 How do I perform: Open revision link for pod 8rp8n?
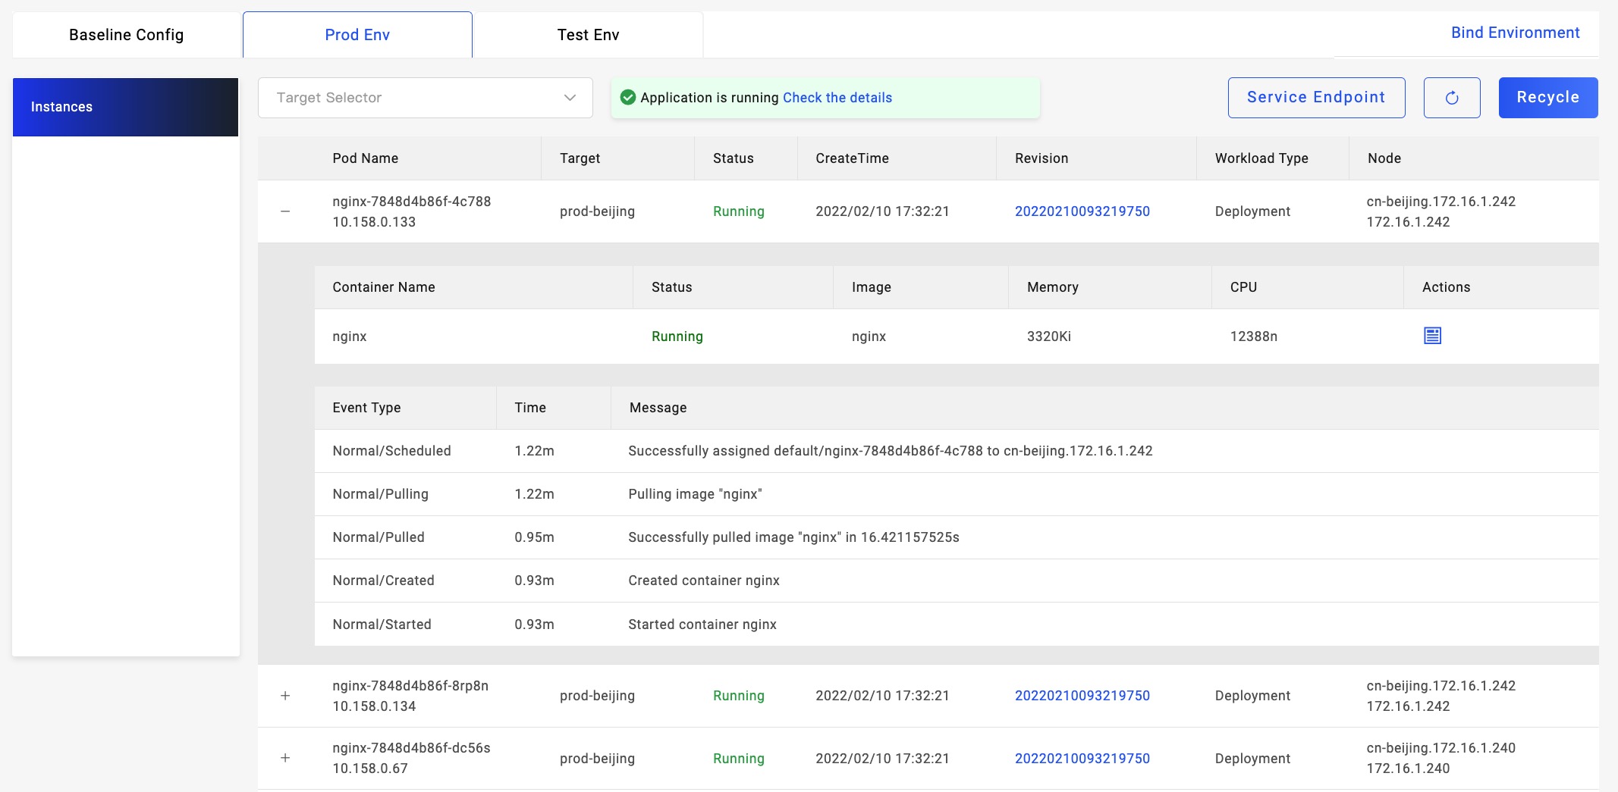[x=1082, y=696]
